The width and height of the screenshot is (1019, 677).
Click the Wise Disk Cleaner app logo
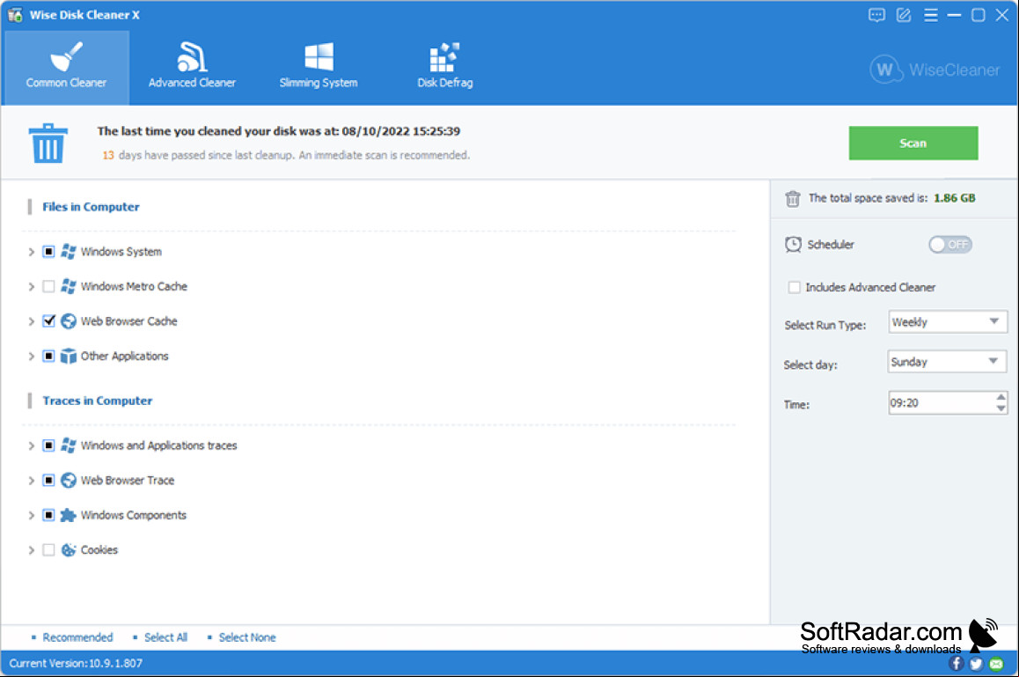pos(15,14)
